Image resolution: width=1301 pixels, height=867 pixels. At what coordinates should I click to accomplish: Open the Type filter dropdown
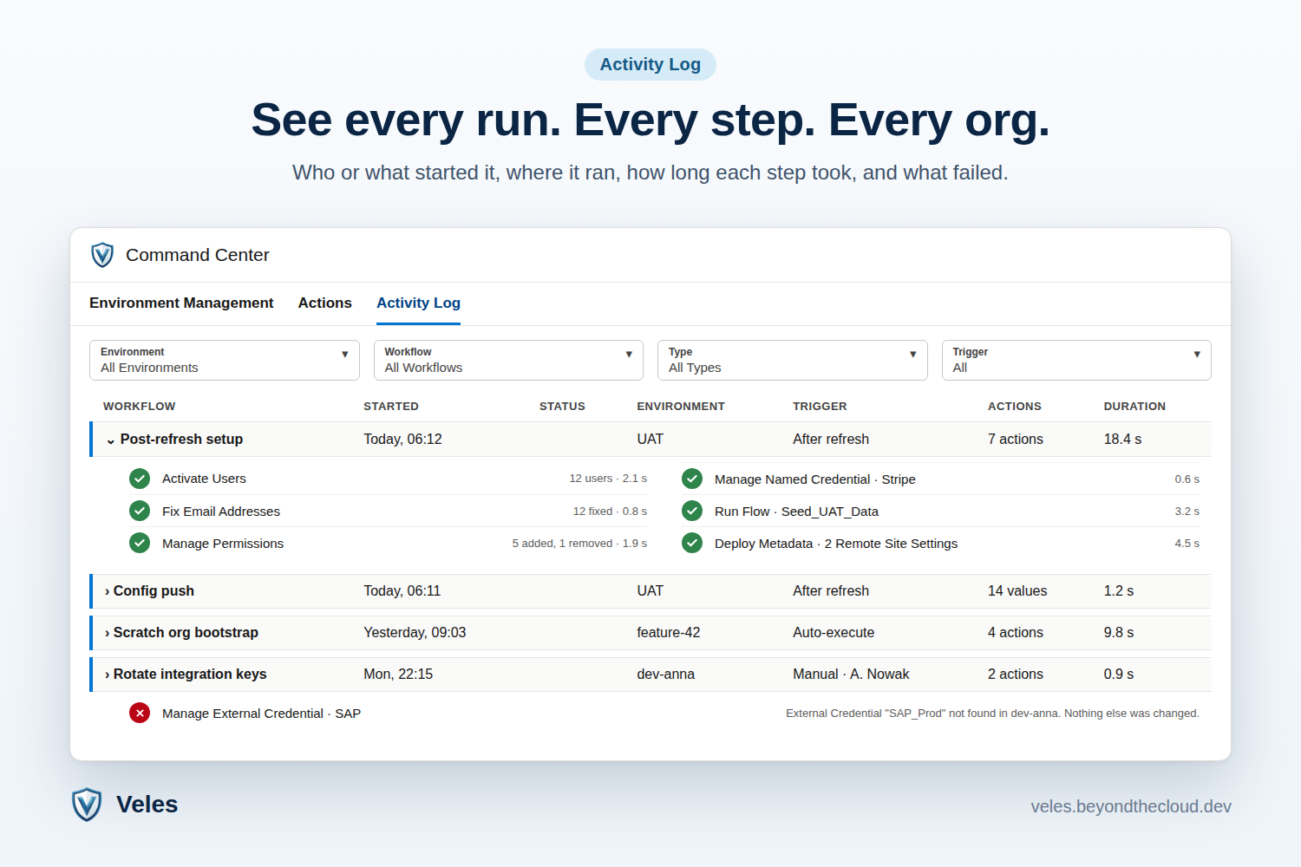[x=793, y=360]
